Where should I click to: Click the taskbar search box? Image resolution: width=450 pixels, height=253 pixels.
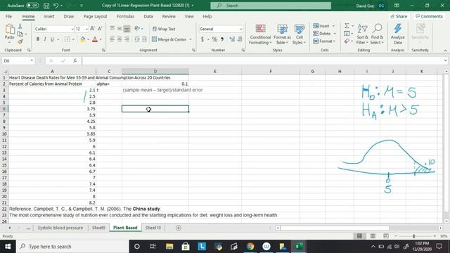72,247
